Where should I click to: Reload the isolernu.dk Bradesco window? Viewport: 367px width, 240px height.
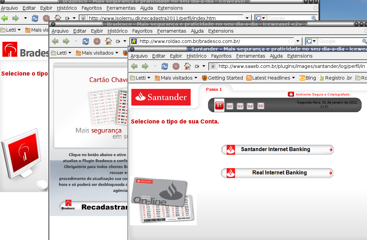pos(35,18)
